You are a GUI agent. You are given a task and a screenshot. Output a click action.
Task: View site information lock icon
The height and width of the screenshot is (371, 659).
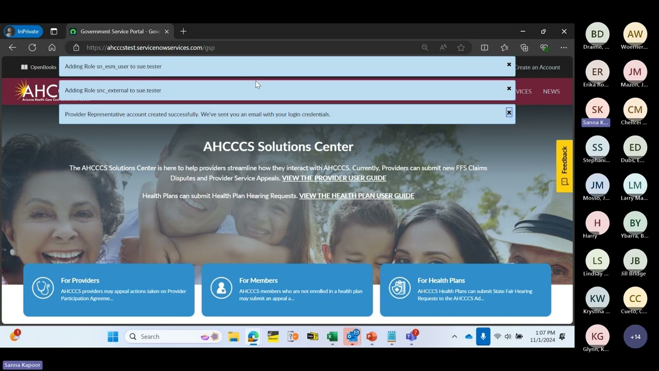[x=76, y=47]
